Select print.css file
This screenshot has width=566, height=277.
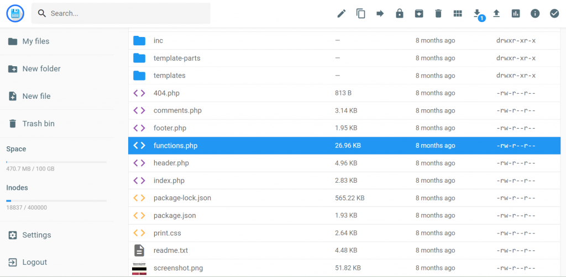point(344,233)
